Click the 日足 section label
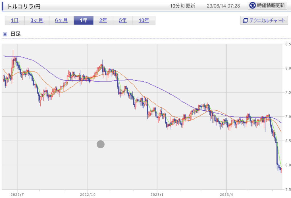This screenshot has height=198, width=291. (x=16, y=34)
